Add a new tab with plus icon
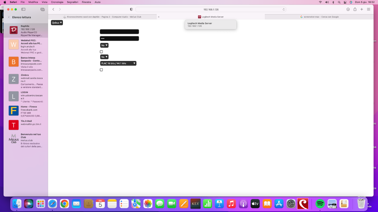Image resolution: width=378 pixels, height=212 pixels. 362,9
